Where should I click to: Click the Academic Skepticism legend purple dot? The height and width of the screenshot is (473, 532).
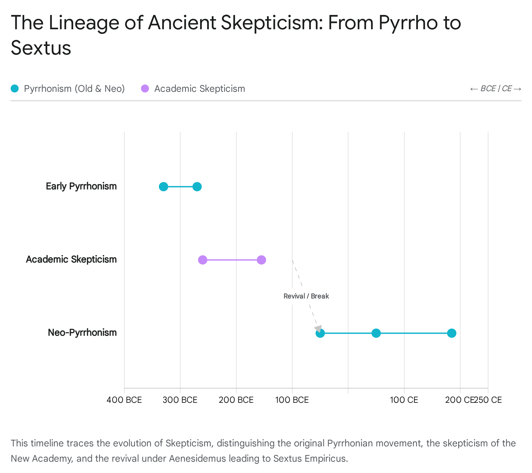(x=145, y=88)
